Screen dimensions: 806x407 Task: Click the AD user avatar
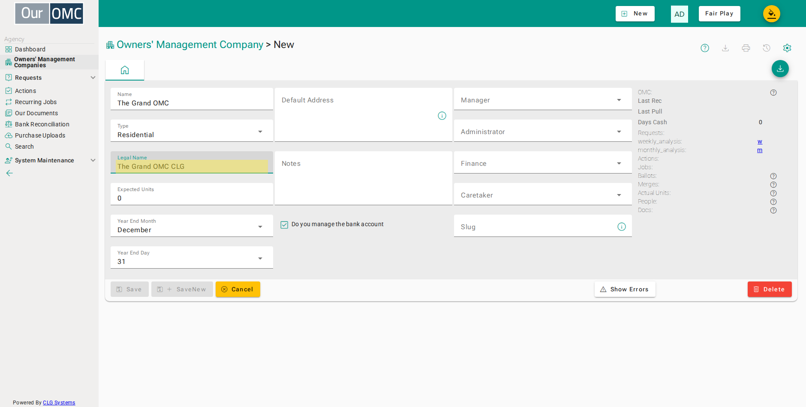[x=680, y=14]
